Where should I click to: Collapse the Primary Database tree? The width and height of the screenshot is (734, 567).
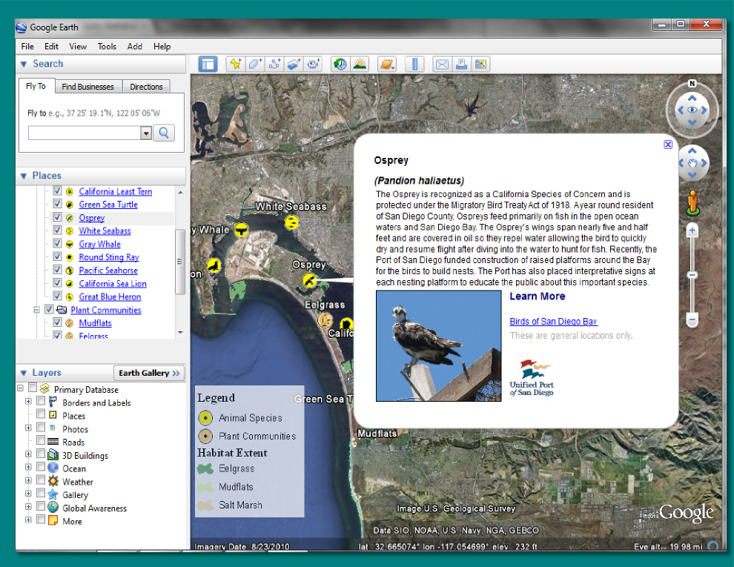coord(20,388)
